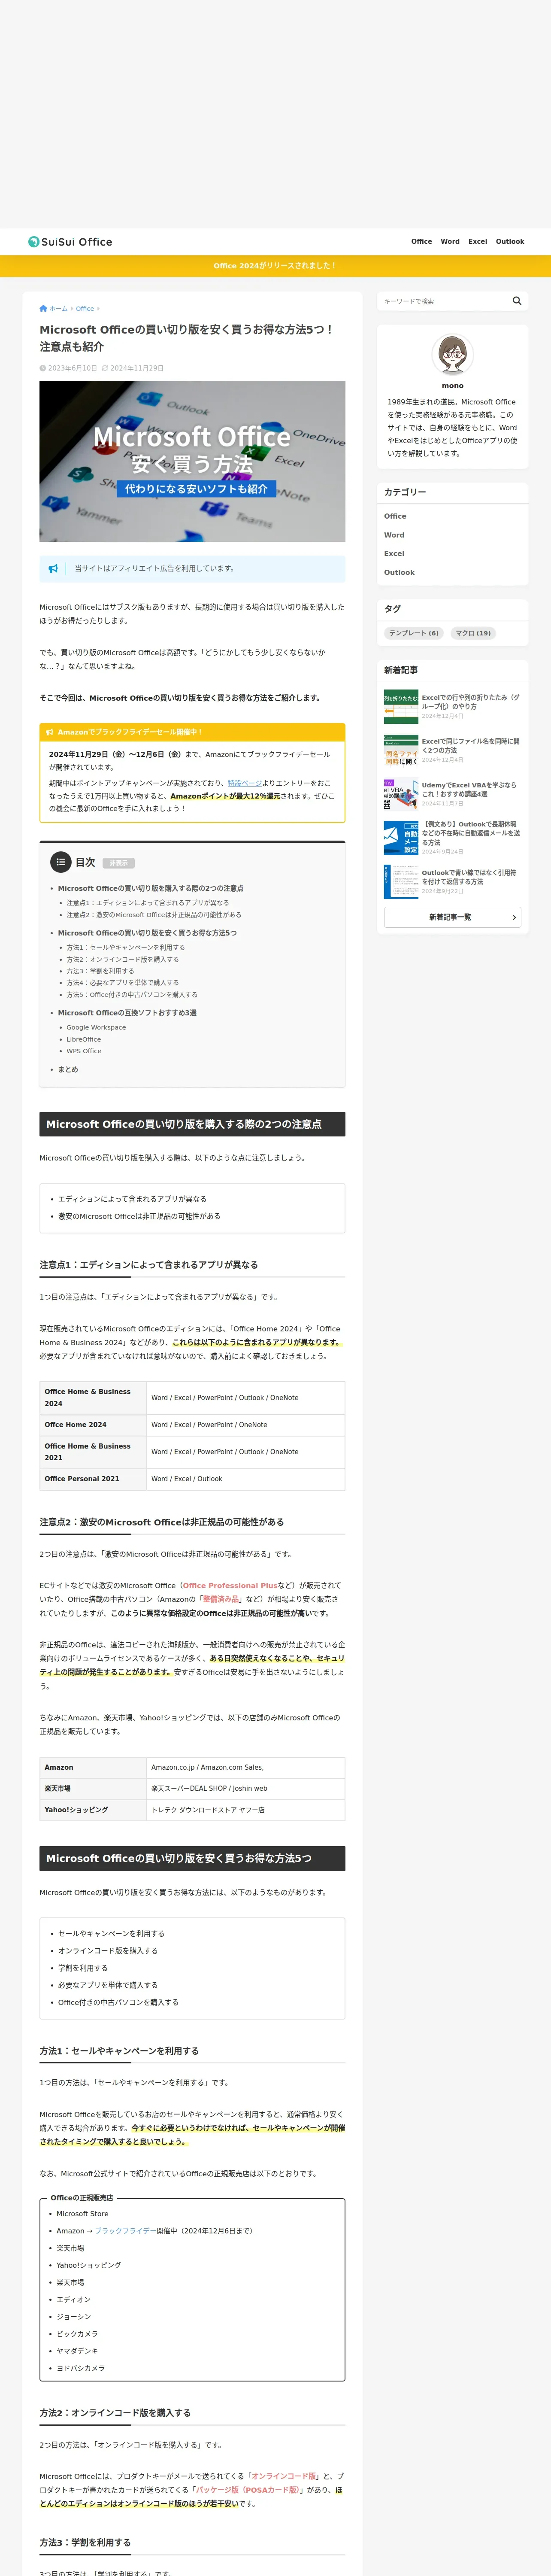551x2576 pixels.
Task: Click the SuiSui Office site logo
Action: [70, 242]
